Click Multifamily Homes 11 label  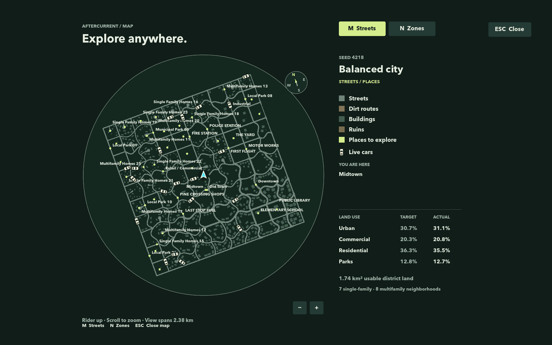click(x=170, y=140)
